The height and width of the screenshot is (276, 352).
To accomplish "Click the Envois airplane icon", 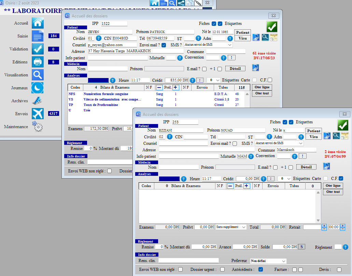I will click(x=38, y=113).
